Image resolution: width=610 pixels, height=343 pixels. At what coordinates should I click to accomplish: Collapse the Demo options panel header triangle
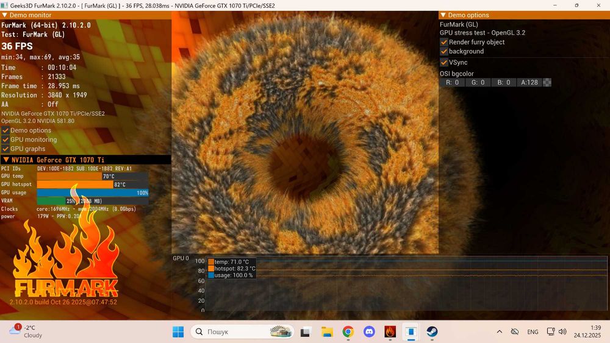[x=443, y=15]
